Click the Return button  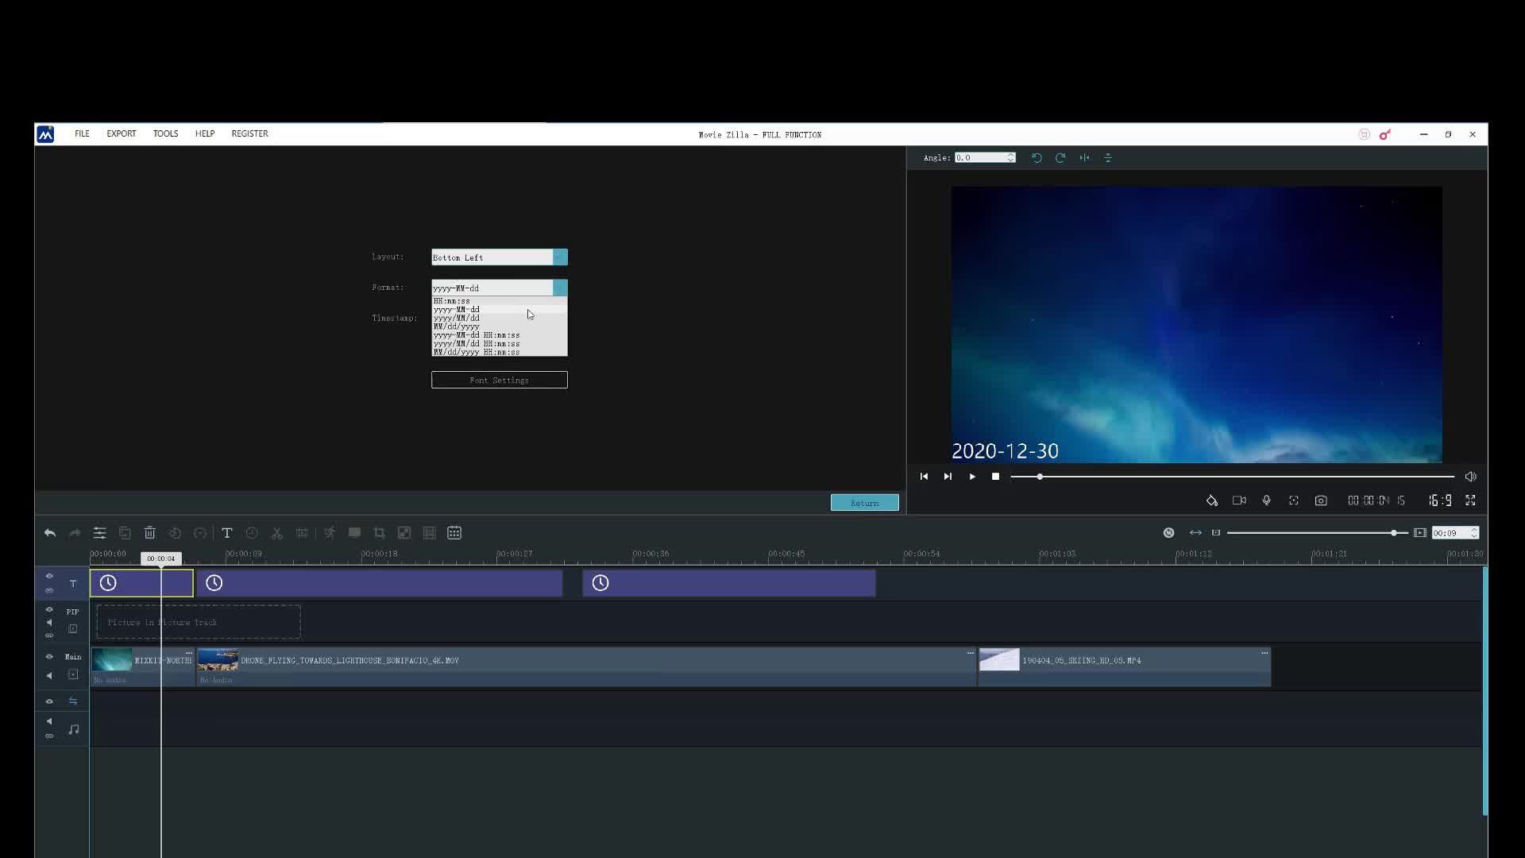[x=865, y=503]
